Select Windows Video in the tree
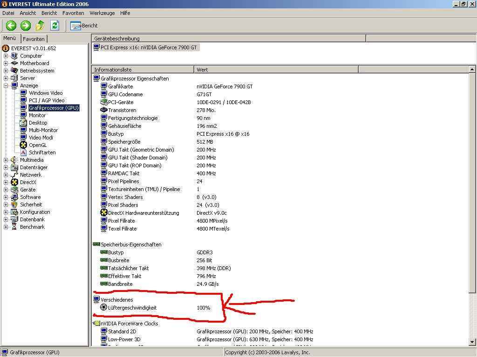 (x=46, y=93)
